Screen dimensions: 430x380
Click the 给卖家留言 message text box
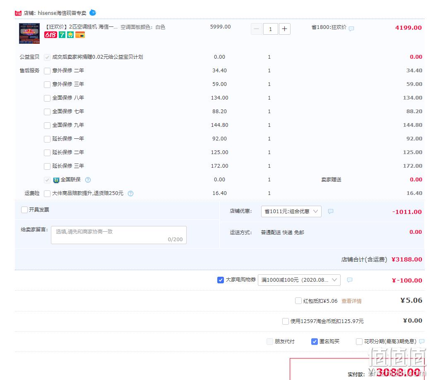click(x=119, y=235)
